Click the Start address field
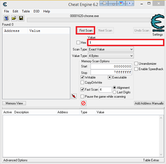The height and width of the screenshot is (164, 166). click(111, 66)
